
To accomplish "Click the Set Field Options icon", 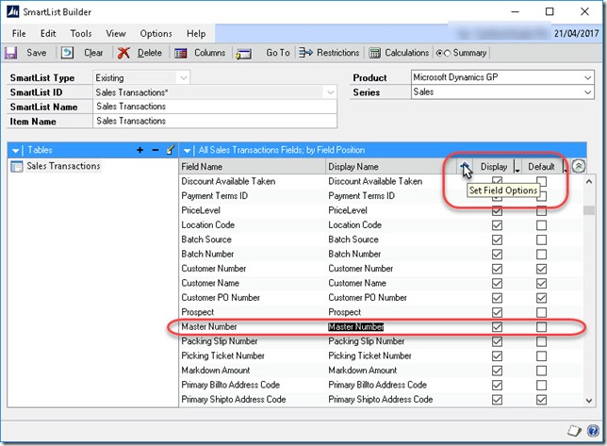I will click(465, 167).
